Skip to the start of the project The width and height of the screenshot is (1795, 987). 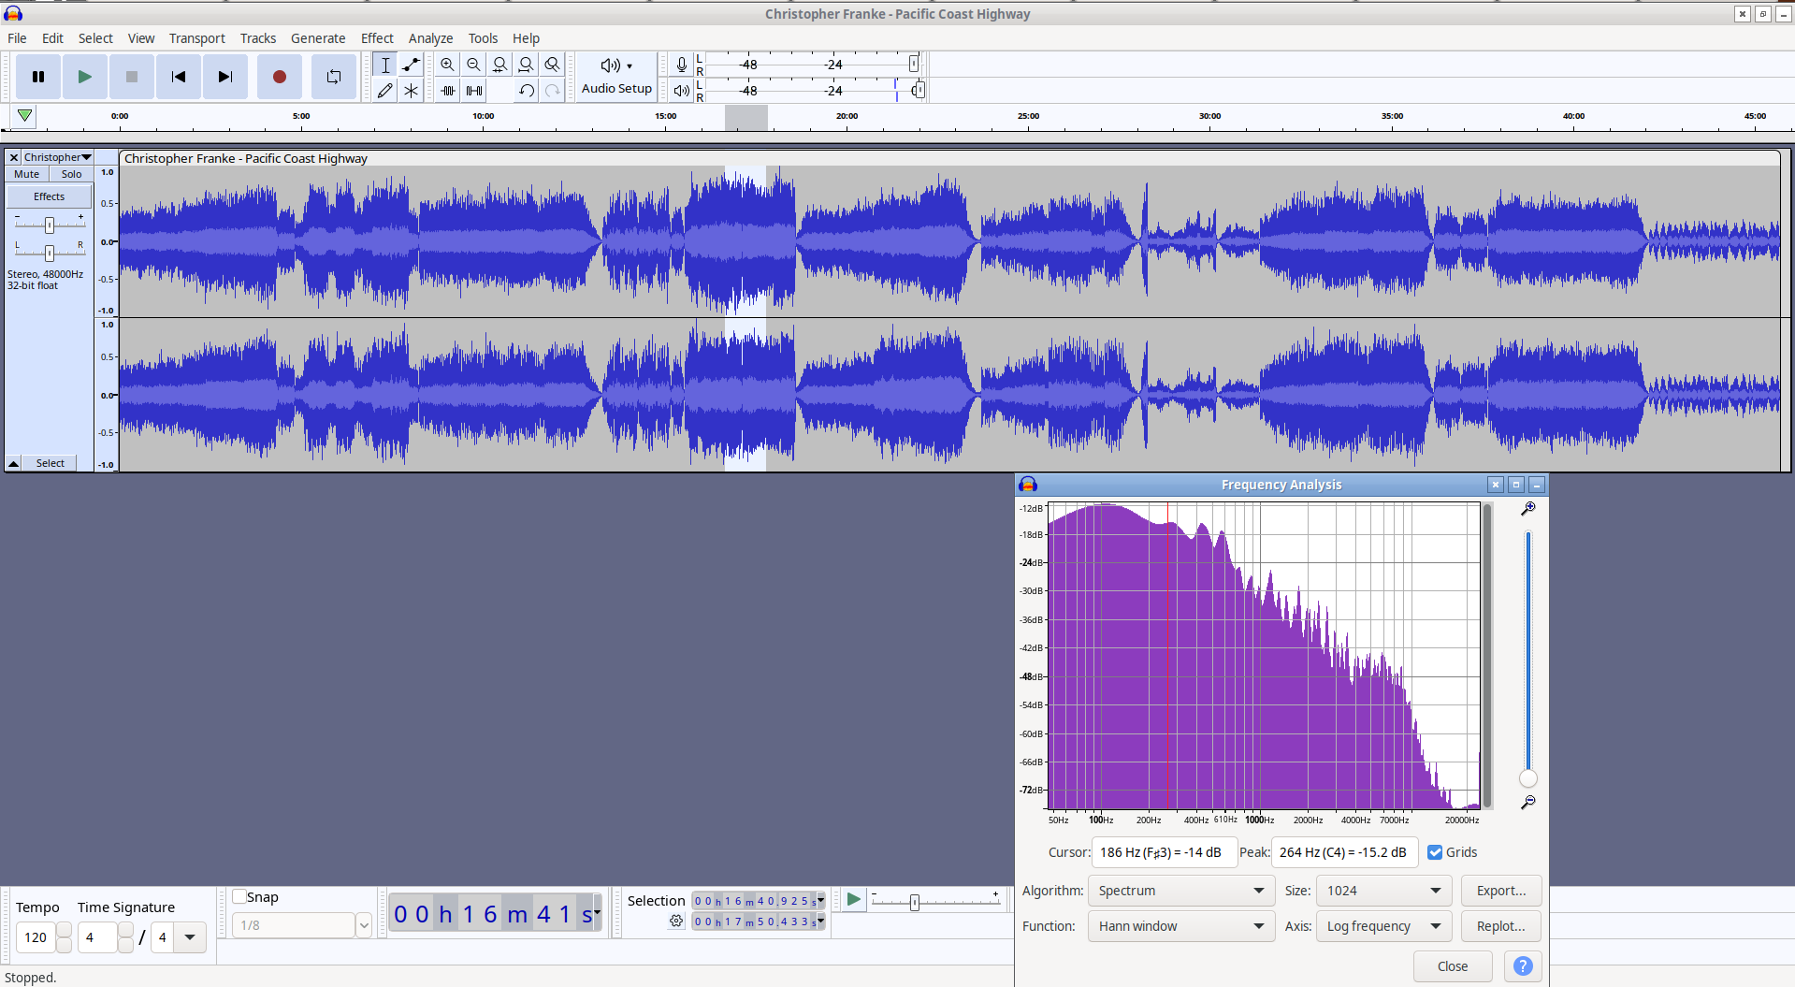point(179,77)
